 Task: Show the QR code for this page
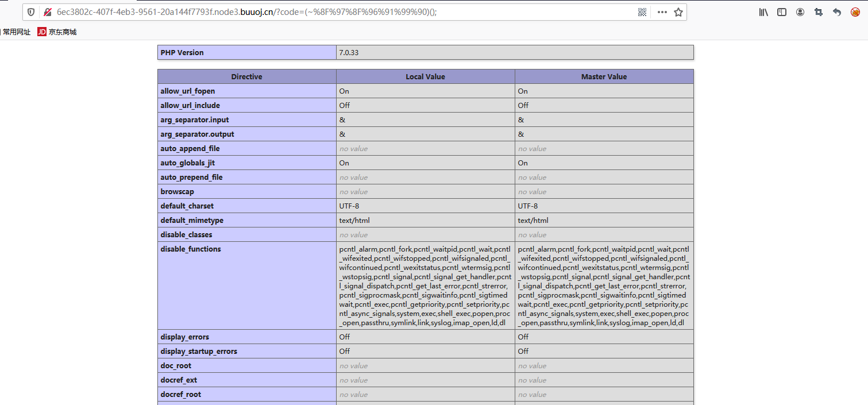tap(642, 12)
